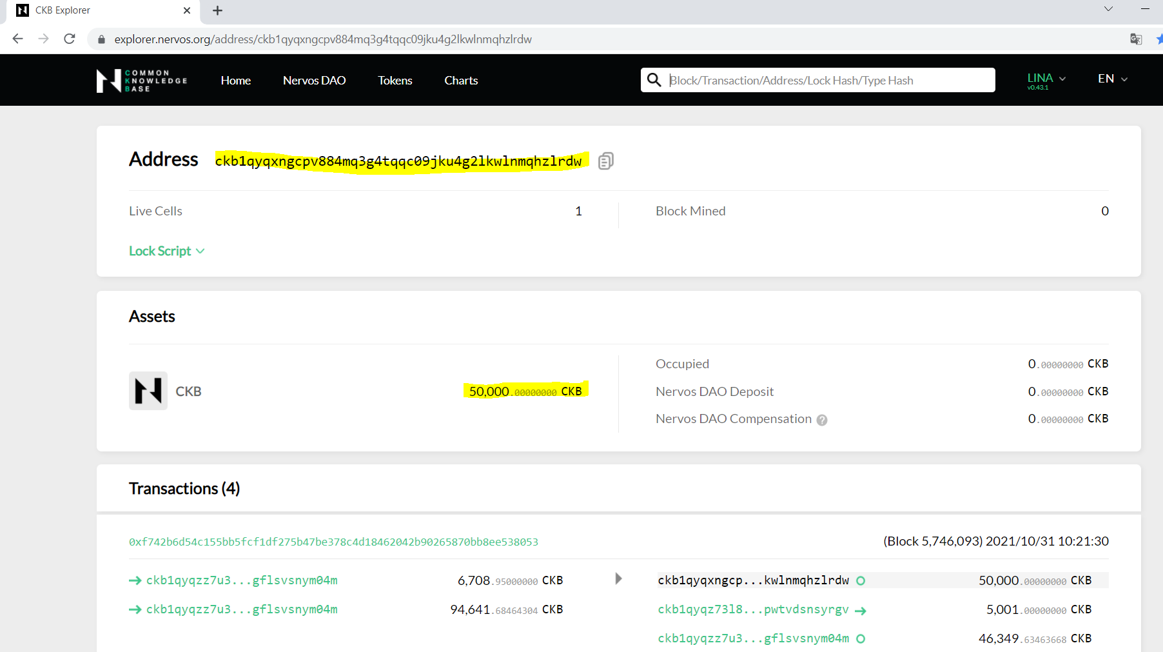Switch to the Tokens section
Image resolution: width=1163 pixels, height=652 pixels.
tap(395, 80)
